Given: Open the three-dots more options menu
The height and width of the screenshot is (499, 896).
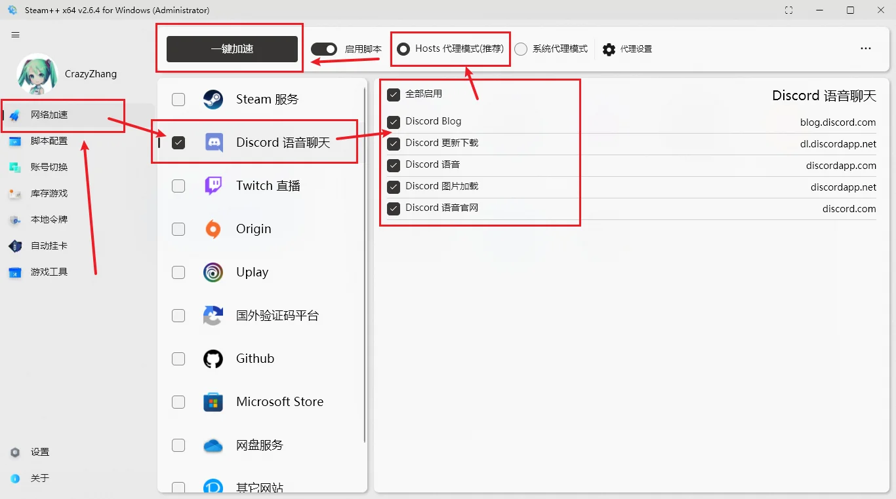Looking at the screenshot, I should [x=866, y=48].
